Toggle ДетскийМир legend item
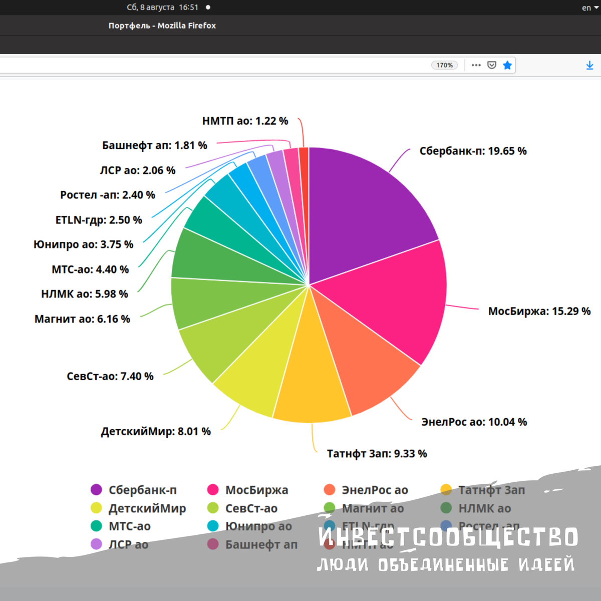The height and width of the screenshot is (601, 601). click(138, 508)
